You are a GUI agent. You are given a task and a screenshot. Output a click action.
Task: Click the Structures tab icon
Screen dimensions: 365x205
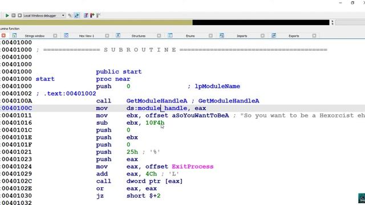[118, 35]
